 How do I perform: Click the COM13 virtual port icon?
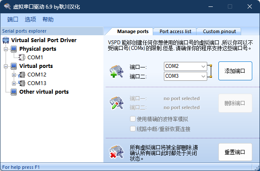22,83
